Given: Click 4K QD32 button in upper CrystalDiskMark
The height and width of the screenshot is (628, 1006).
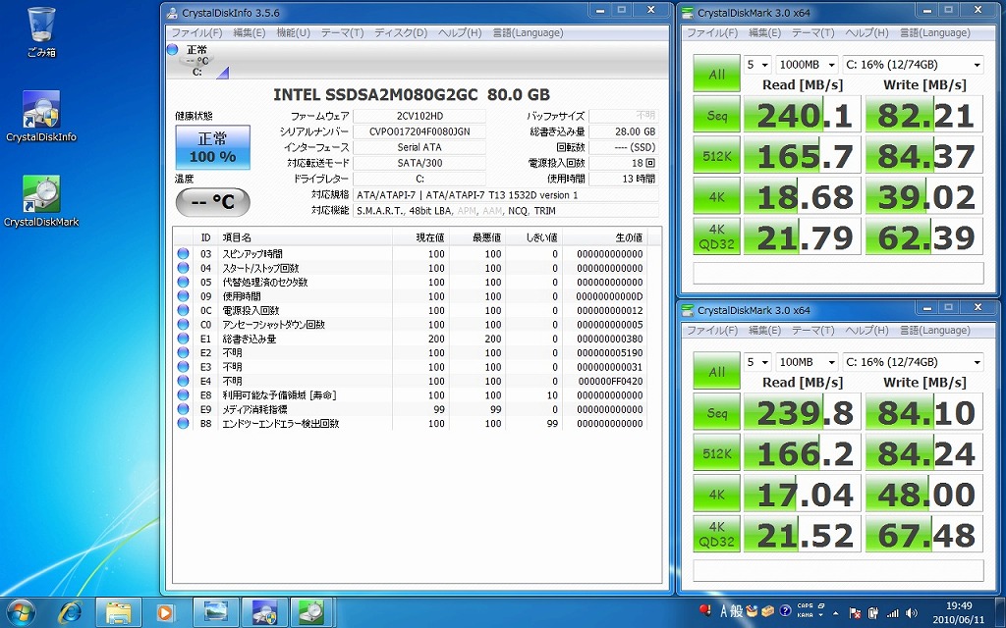Looking at the screenshot, I should pyautogui.click(x=716, y=237).
